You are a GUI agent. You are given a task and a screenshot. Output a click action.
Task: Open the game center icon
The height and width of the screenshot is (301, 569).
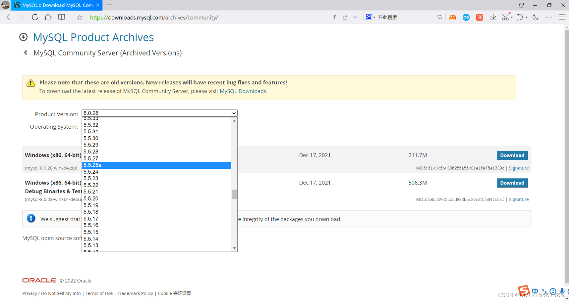click(453, 17)
